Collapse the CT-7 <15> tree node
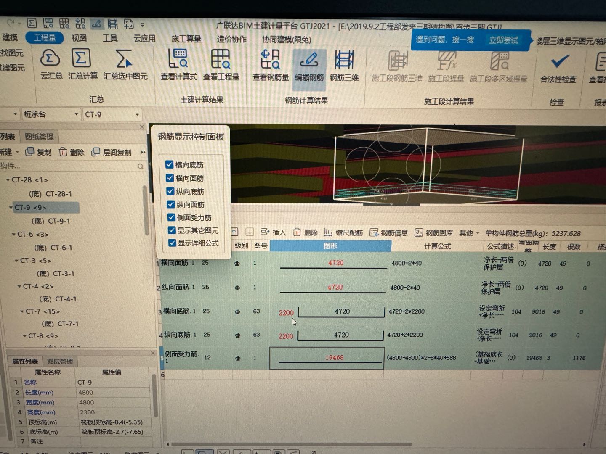606x454 pixels. point(22,311)
